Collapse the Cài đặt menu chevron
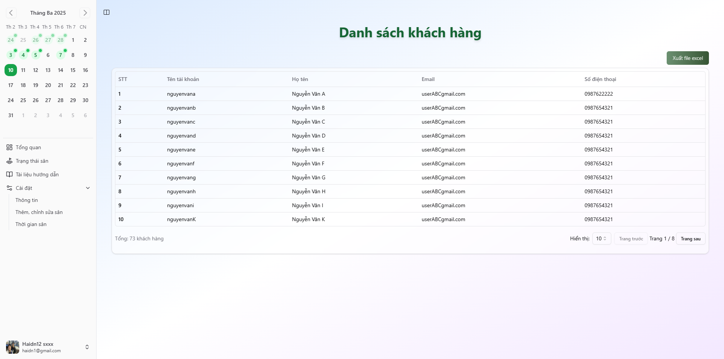Screen dimensions: 724x359 [x=88, y=188]
